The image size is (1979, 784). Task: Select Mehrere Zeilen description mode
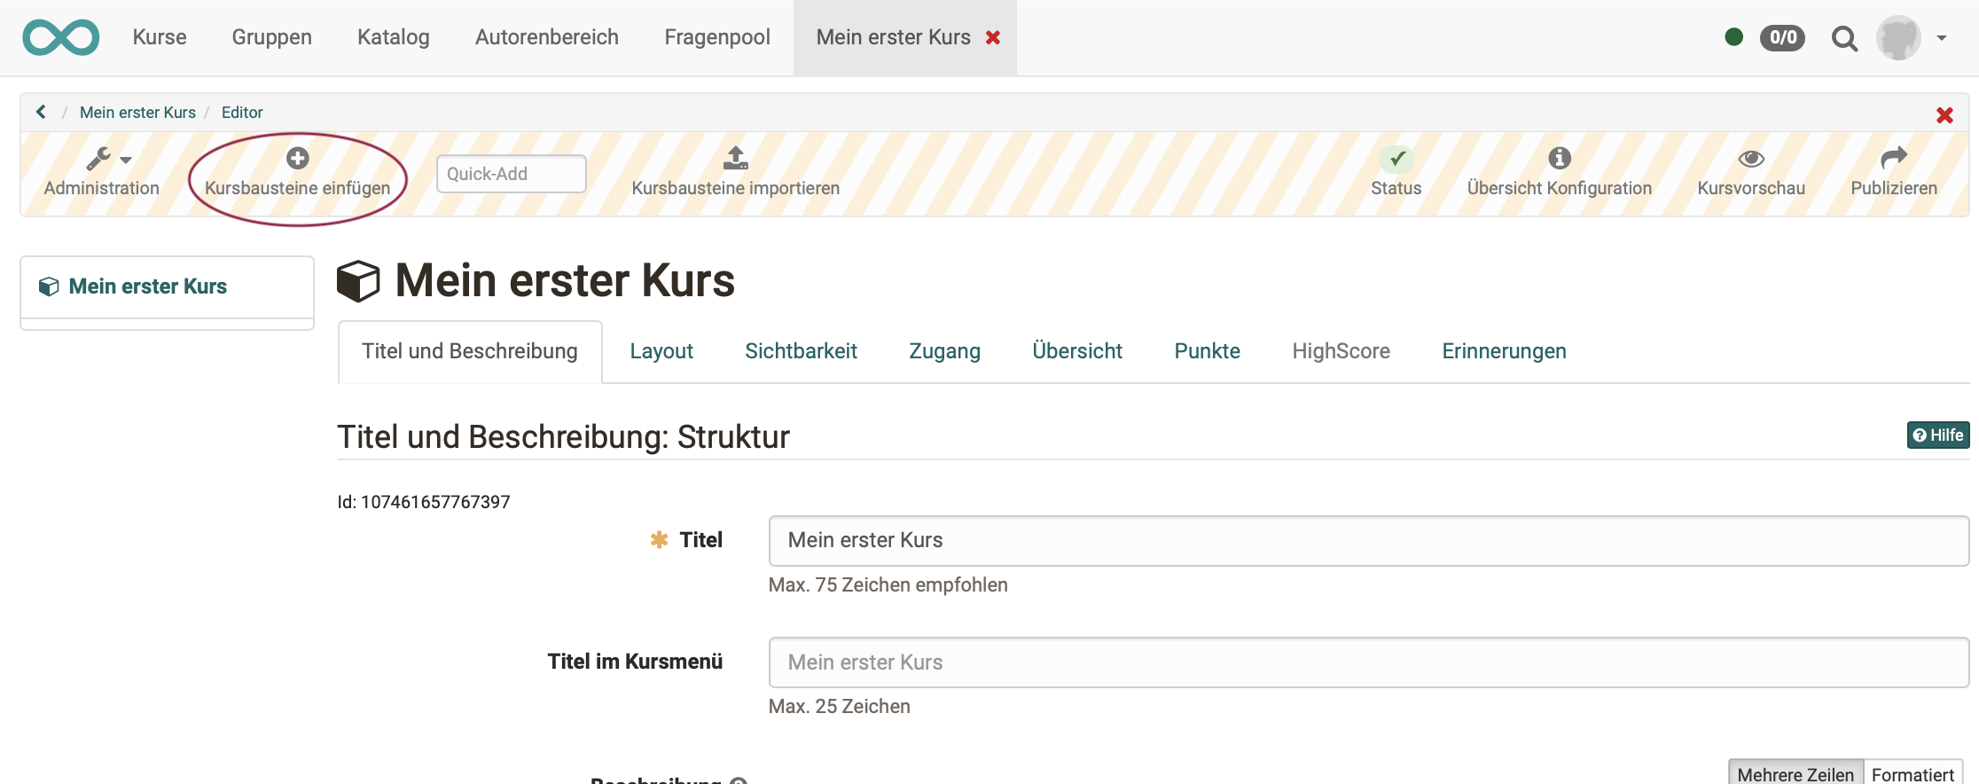point(1795,773)
